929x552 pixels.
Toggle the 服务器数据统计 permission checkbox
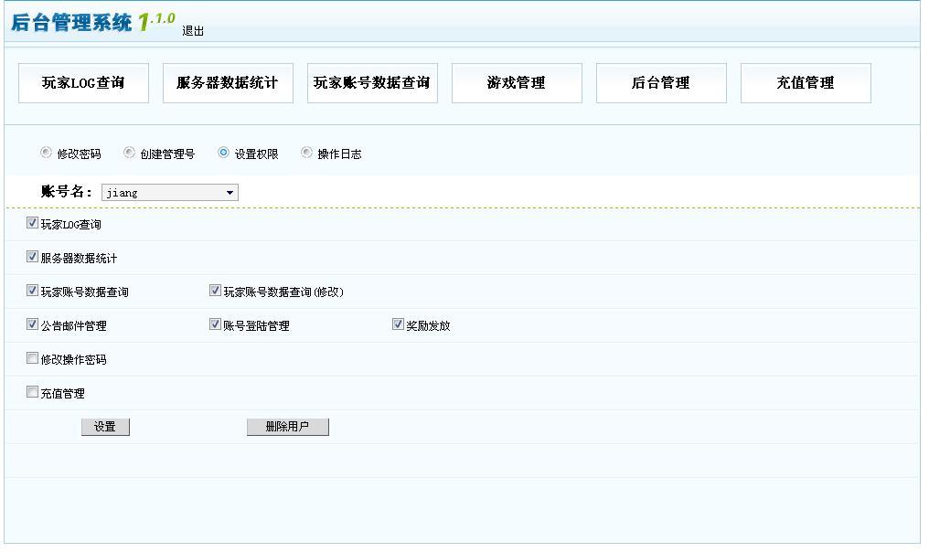point(30,258)
